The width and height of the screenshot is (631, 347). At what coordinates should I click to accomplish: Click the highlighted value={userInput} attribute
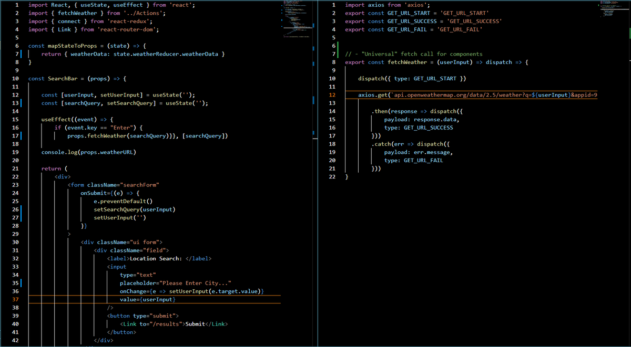point(147,299)
